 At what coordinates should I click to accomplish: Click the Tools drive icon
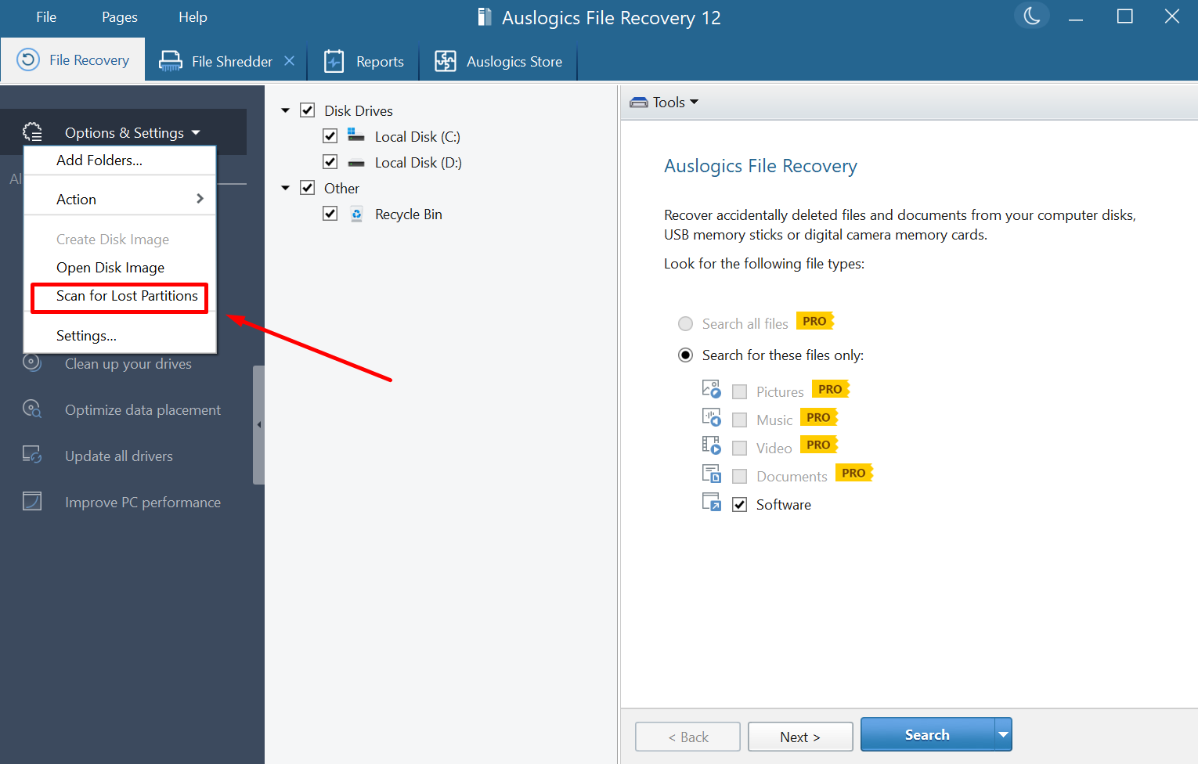click(639, 103)
